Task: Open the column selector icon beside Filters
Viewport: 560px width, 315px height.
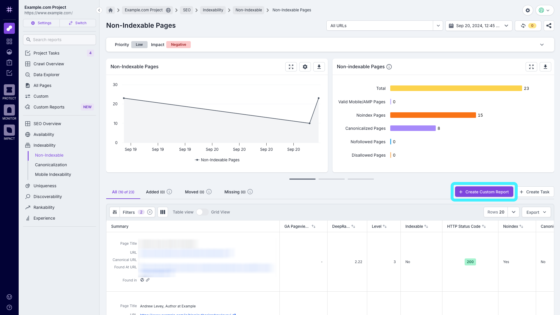Action: click(x=162, y=212)
